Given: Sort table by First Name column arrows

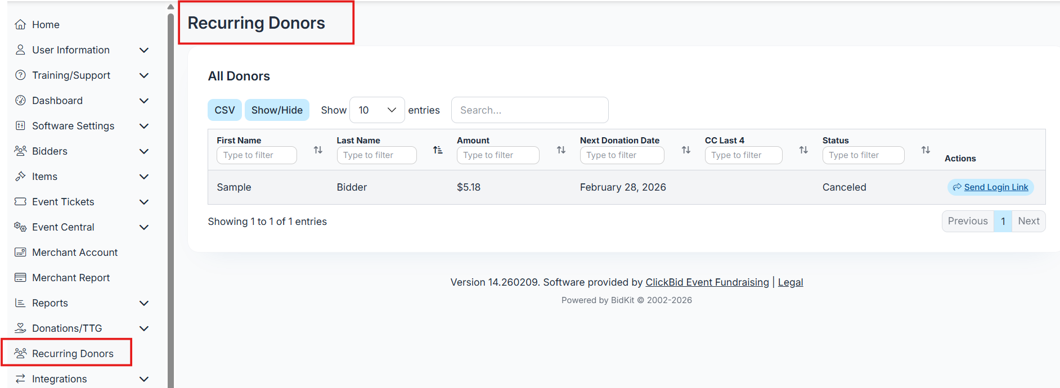Looking at the screenshot, I should tap(318, 150).
